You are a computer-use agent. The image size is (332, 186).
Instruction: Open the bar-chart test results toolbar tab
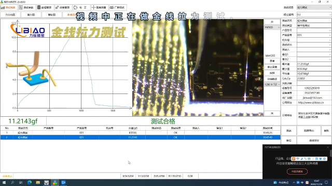9,7
